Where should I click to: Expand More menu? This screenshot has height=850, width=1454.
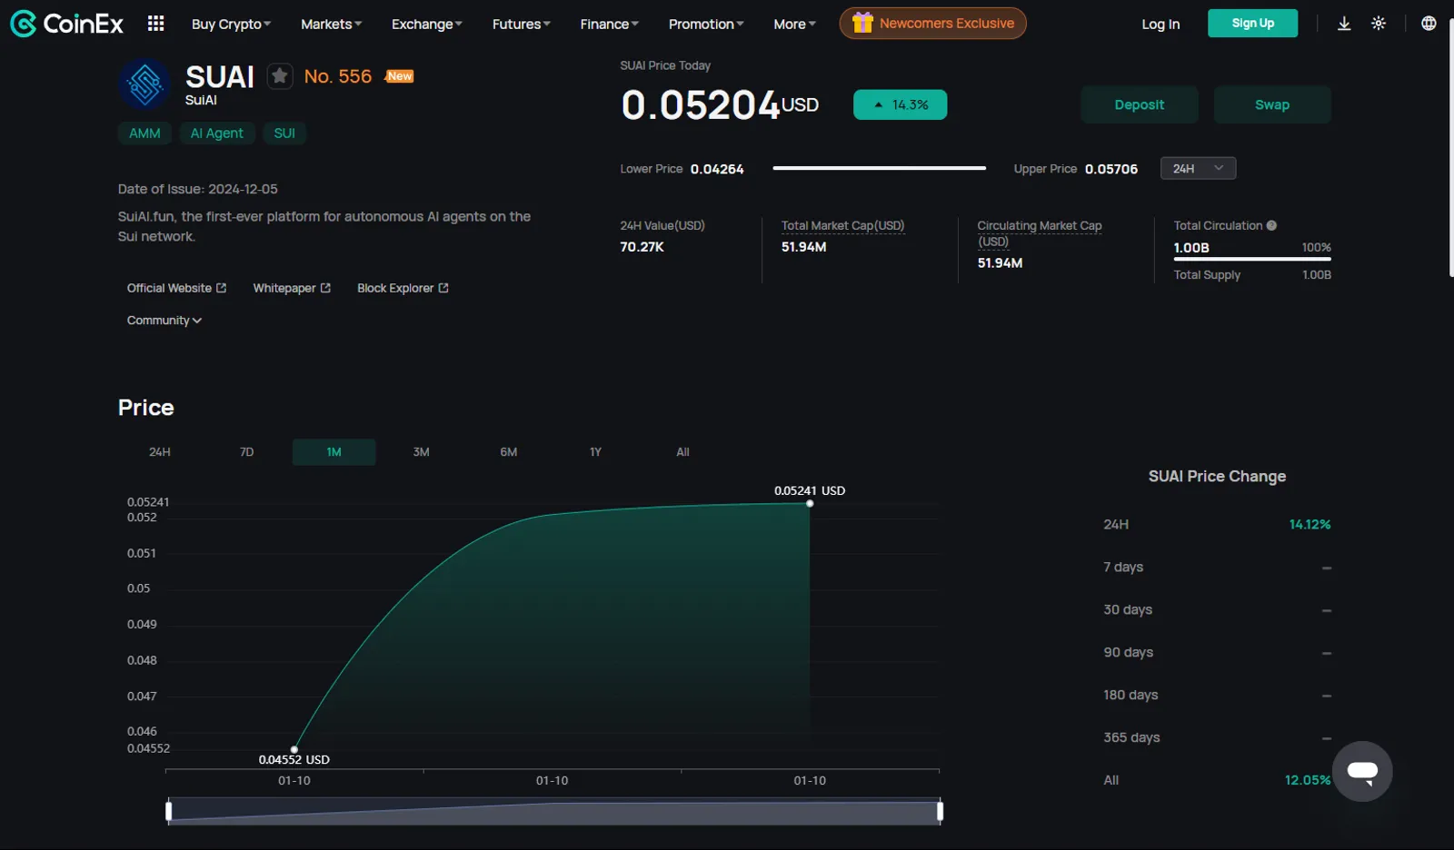(x=794, y=24)
